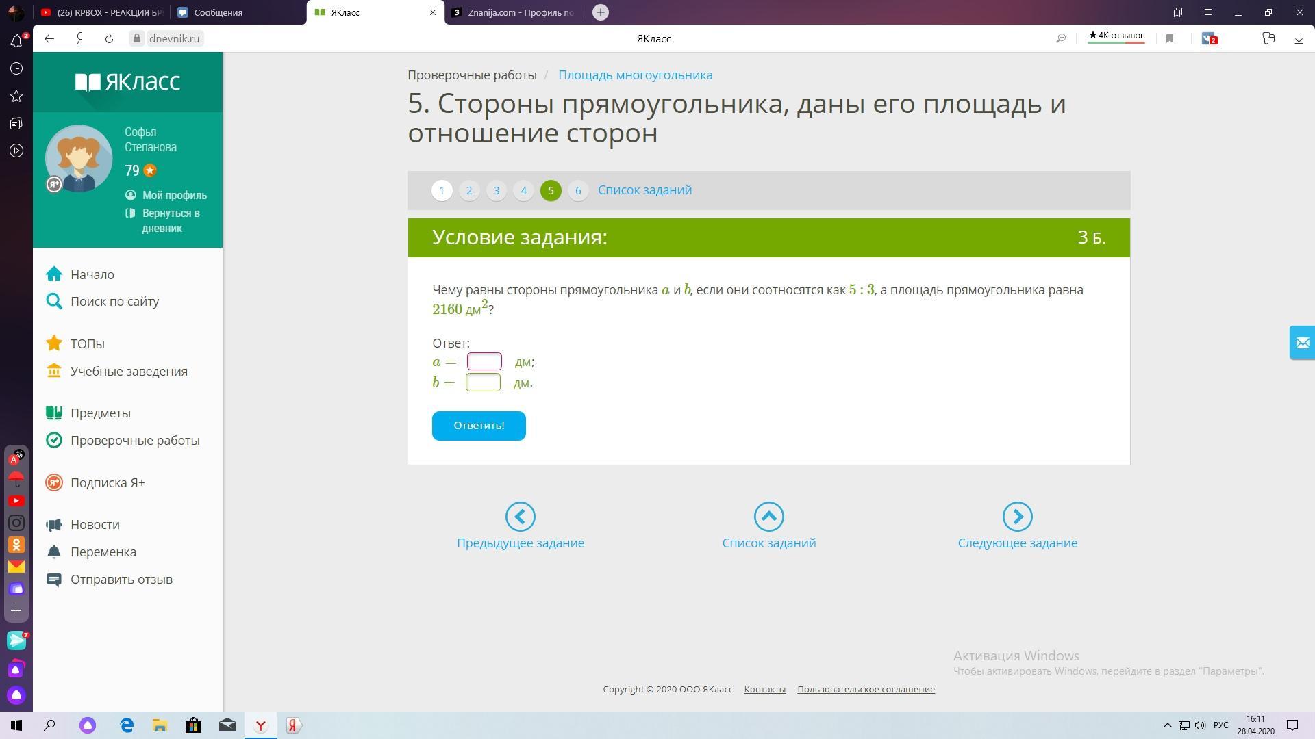This screenshot has height=739, width=1315.
Task: Click the input field for side b
Action: click(x=483, y=383)
